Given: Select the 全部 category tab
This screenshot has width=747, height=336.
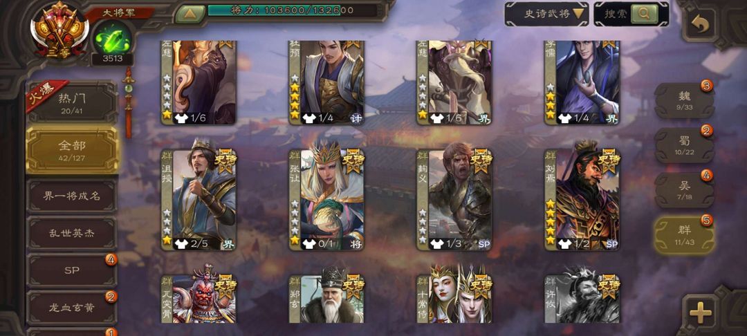Looking at the screenshot, I should 72,149.
